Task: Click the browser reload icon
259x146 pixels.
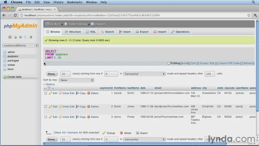Action: tap(15, 15)
